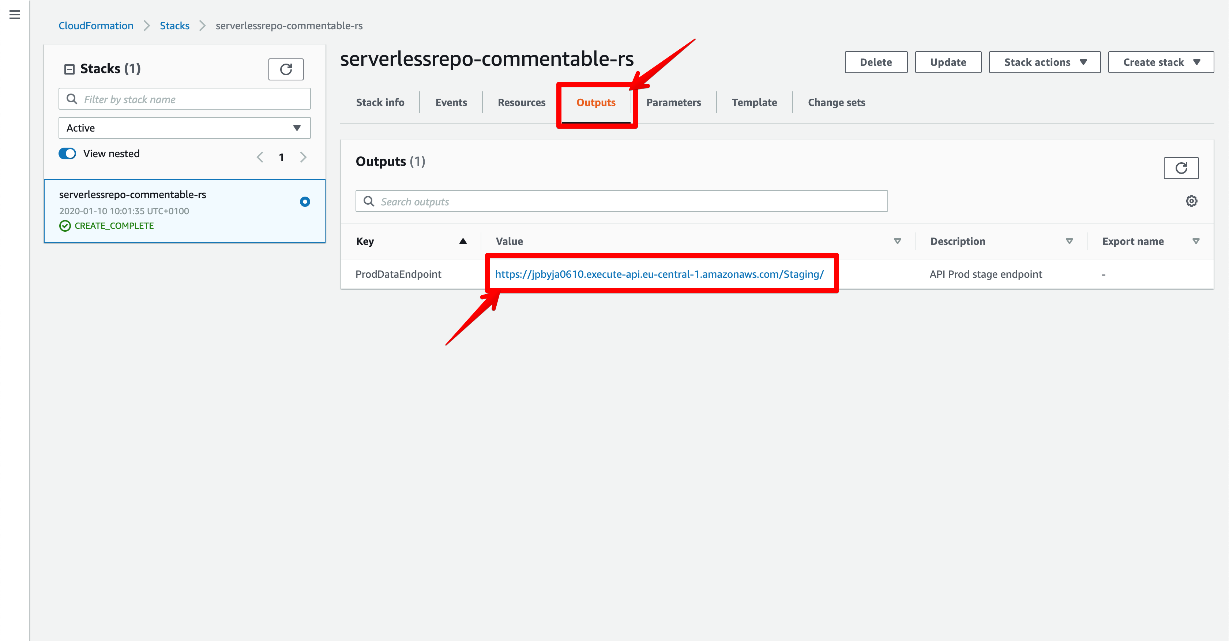Open the Active filter dropdown
The height and width of the screenshot is (641, 1229).
click(x=184, y=128)
